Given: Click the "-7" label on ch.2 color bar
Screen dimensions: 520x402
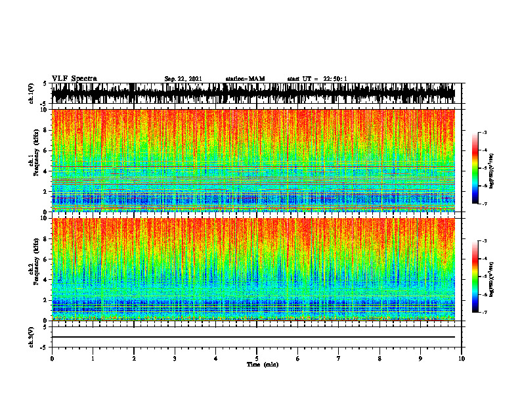Looking at the screenshot, I should point(484,312).
